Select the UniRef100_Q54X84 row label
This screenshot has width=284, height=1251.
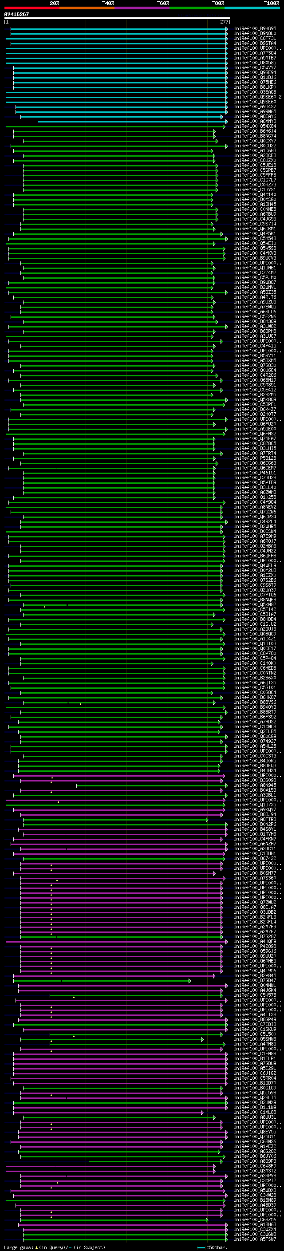pyautogui.click(x=255, y=126)
